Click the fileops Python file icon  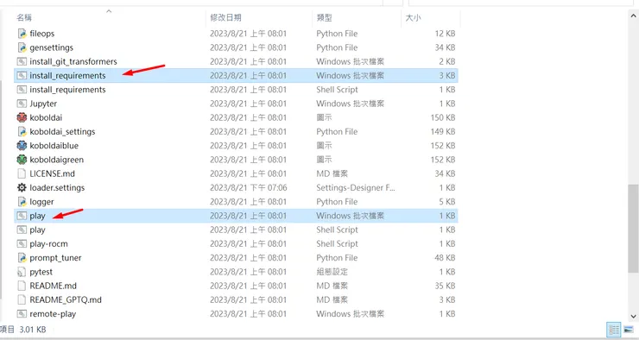[x=22, y=34]
